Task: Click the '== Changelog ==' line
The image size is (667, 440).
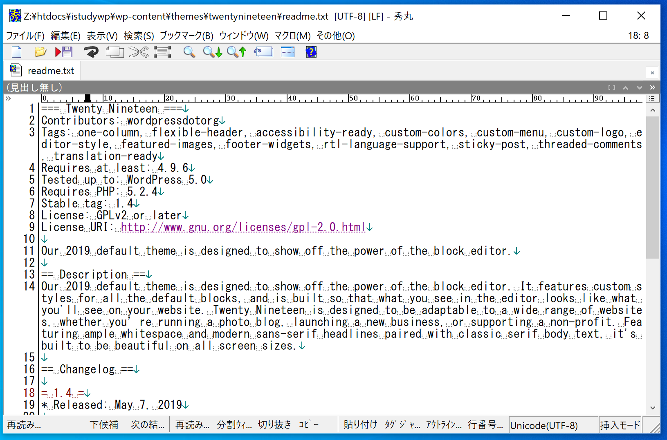Action: pos(87,369)
